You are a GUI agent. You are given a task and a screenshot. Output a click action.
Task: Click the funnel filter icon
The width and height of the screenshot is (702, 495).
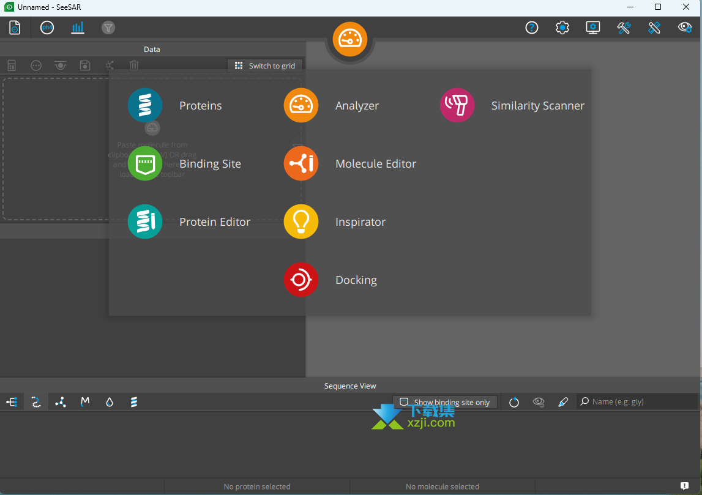(108, 28)
